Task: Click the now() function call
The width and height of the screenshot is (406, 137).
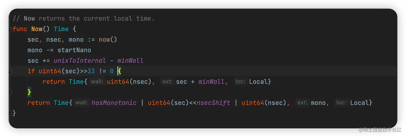Action: point(108,40)
